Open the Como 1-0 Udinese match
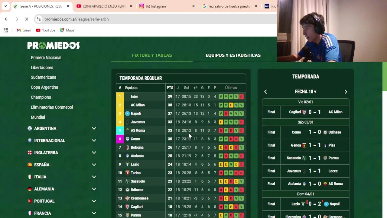Viewport: 387px width, 218px height. coord(306,132)
